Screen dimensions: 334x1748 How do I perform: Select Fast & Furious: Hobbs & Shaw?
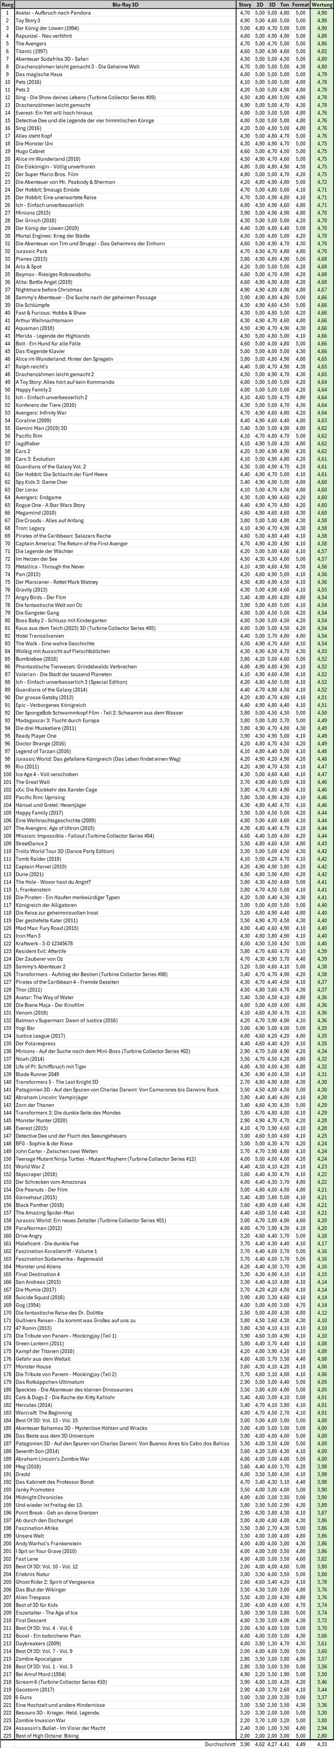(x=51, y=313)
